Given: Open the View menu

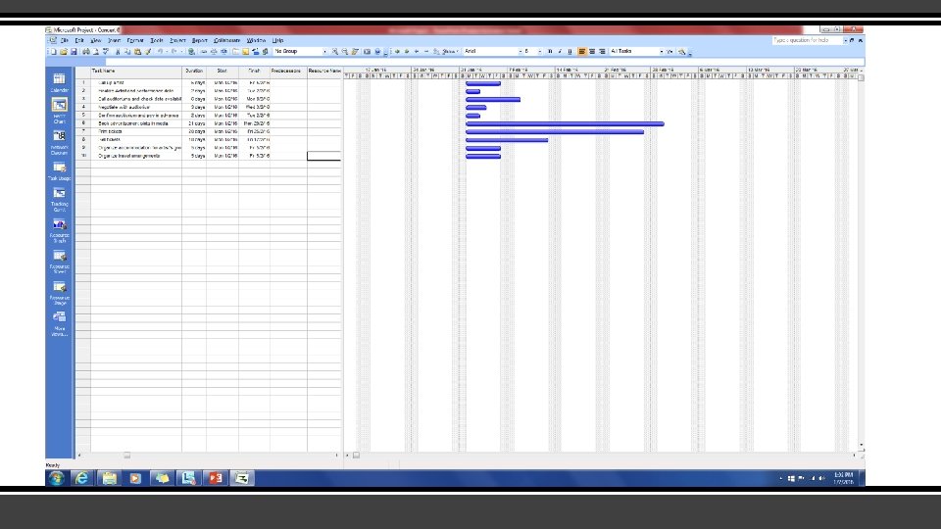Looking at the screenshot, I should pyautogui.click(x=95, y=40).
